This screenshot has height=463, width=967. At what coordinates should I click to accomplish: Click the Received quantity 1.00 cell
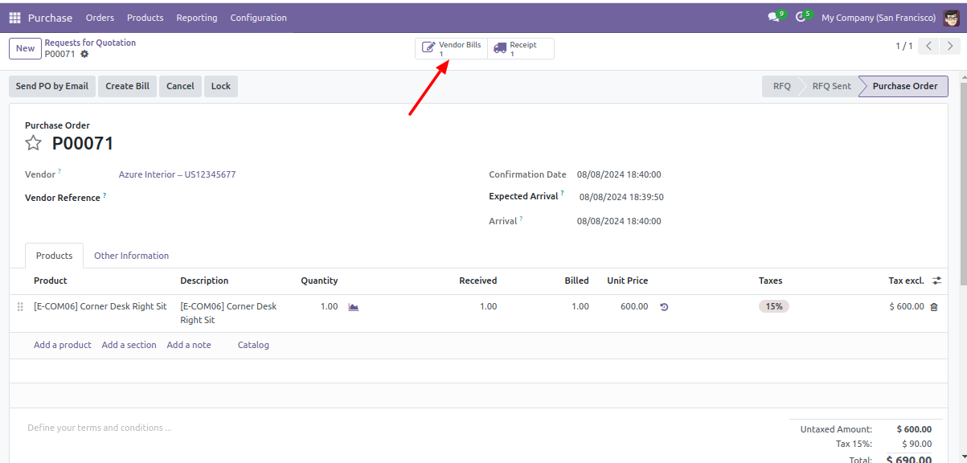point(488,306)
